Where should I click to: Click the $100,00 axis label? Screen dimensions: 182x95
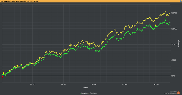(174, 44)
